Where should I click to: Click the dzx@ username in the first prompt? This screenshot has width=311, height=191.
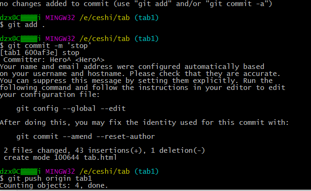(x=8, y=18)
